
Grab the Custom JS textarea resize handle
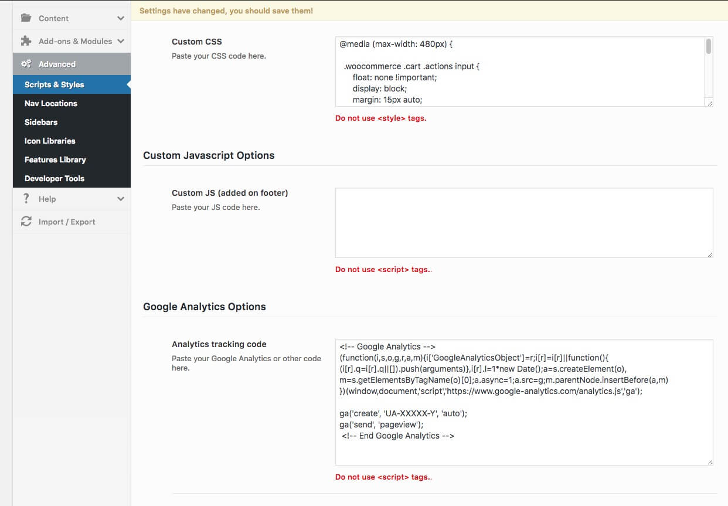(x=709, y=254)
